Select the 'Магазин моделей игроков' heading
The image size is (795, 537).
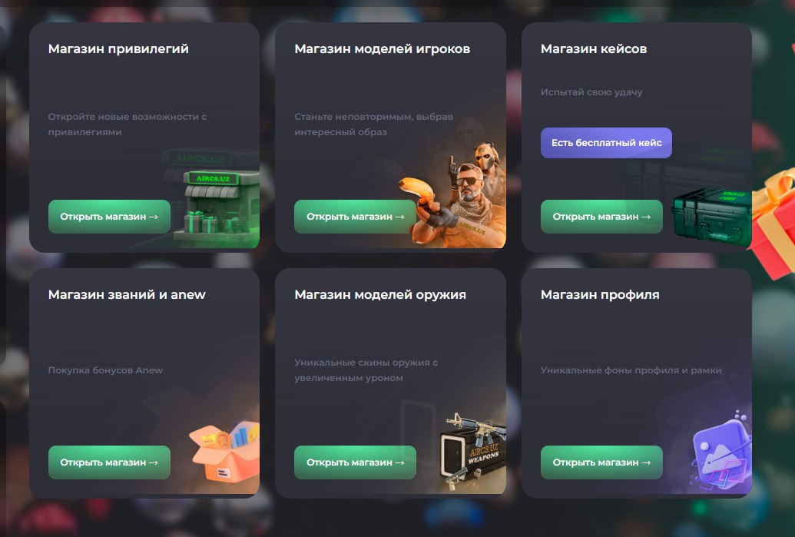tap(383, 48)
